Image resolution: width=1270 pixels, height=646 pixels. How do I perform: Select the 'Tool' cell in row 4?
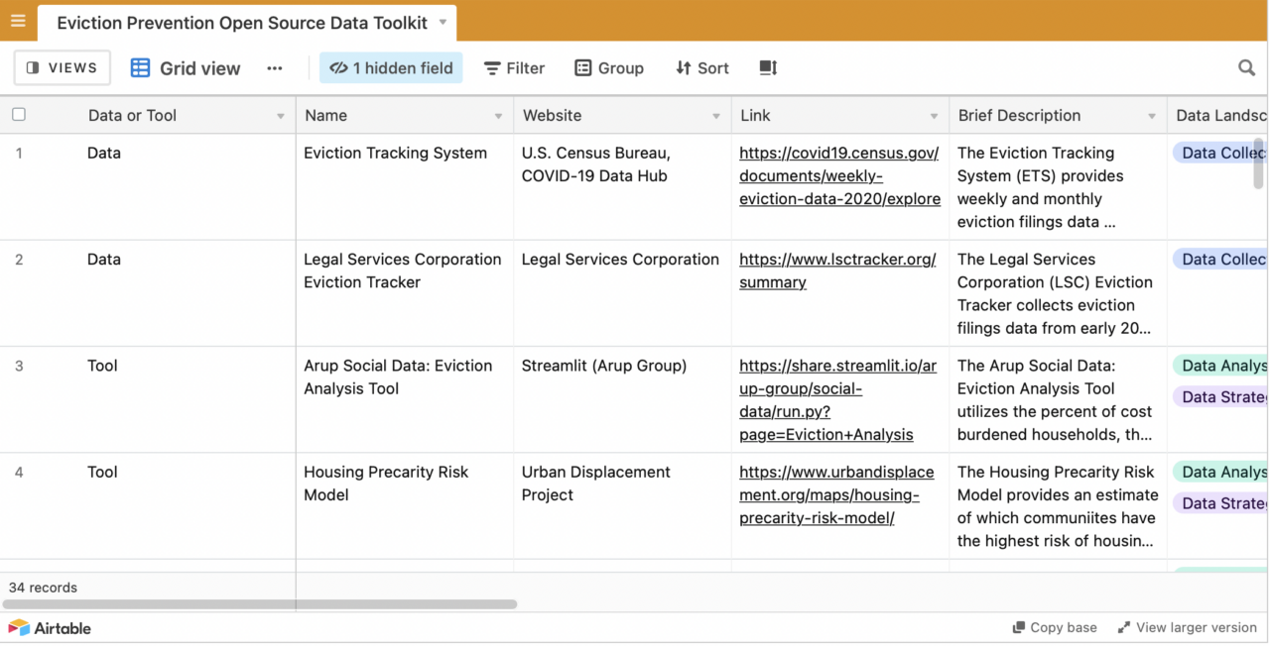pyautogui.click(x=187, y=506)
